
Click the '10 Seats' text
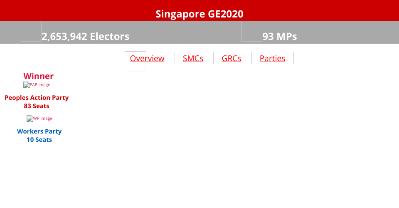point(39,140)
